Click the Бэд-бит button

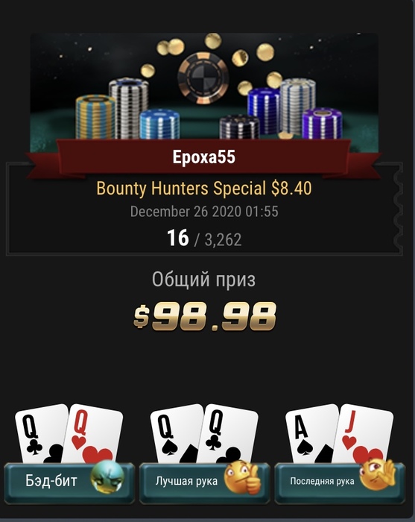69,482
